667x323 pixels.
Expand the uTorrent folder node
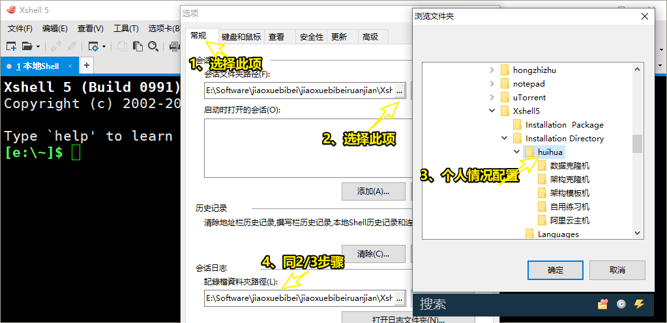[492, 97]
